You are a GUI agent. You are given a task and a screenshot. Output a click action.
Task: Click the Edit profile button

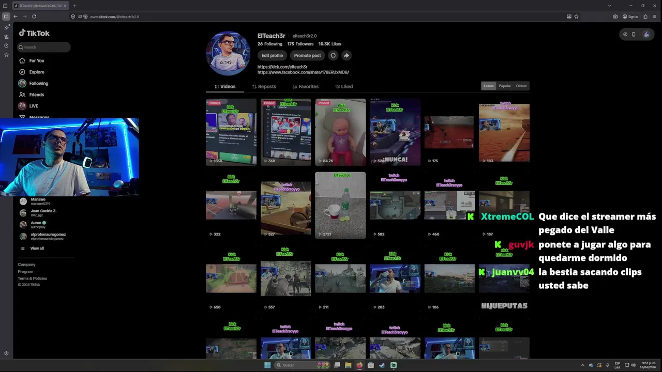[272, 55]
